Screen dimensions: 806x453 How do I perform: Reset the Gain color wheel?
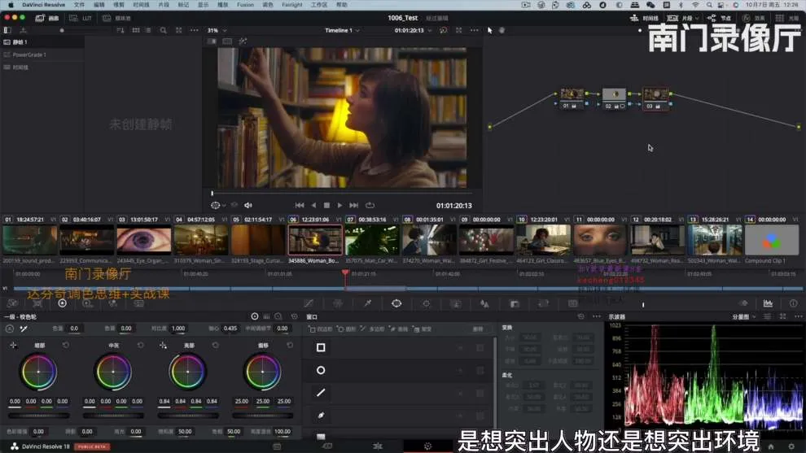click(x=215, y=345)
